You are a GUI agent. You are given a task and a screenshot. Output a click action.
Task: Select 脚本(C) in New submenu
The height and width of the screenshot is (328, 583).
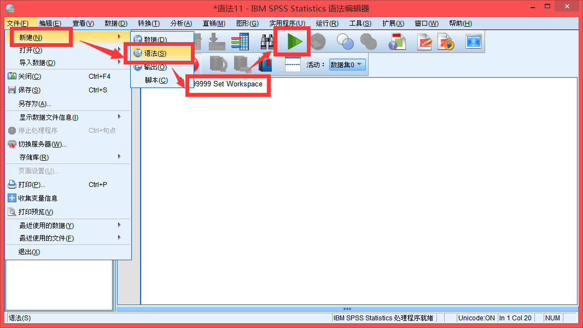pos(162,80)
